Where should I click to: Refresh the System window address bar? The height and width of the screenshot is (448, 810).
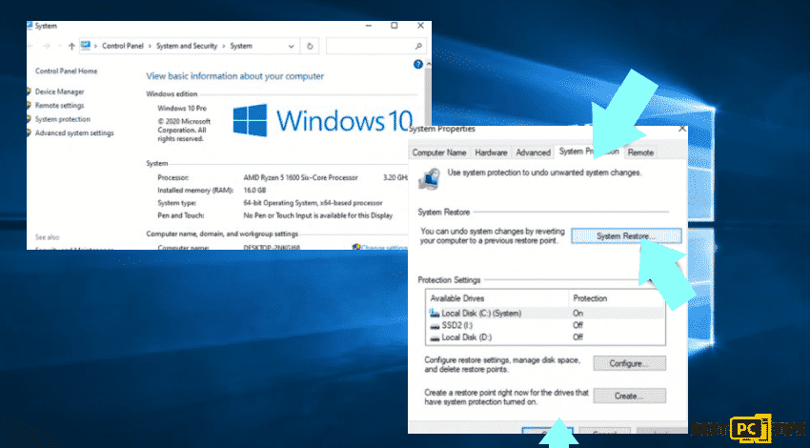tap(310, 46)
